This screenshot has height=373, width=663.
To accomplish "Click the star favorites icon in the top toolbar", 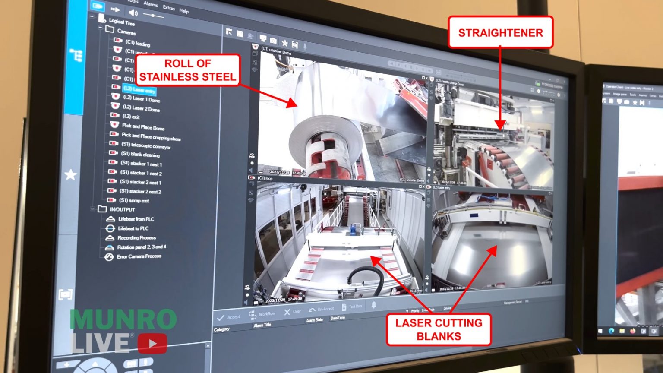I will [284, 42].
